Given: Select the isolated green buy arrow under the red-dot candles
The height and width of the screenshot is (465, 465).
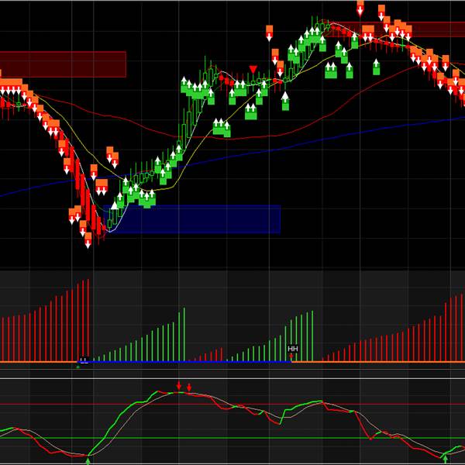Looking at the screenshot, I should [377, 67].
